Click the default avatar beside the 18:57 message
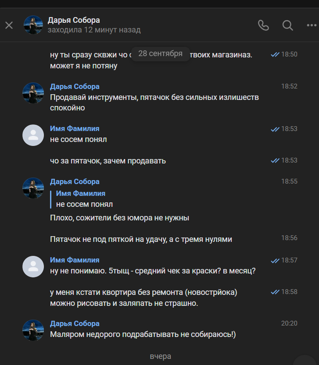This screenshot has height=365, width=319. tap(33, 266)
